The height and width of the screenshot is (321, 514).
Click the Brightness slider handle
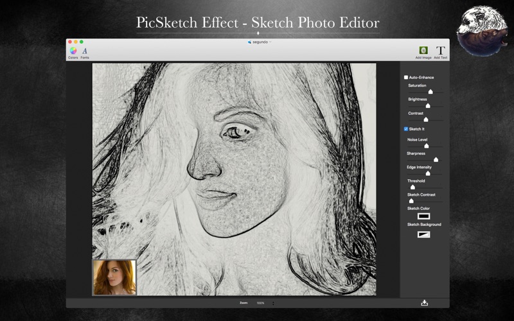[428, 105]
